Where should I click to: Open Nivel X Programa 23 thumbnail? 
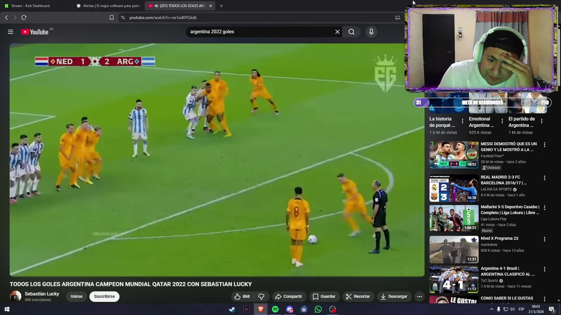(x=454, y=249)
